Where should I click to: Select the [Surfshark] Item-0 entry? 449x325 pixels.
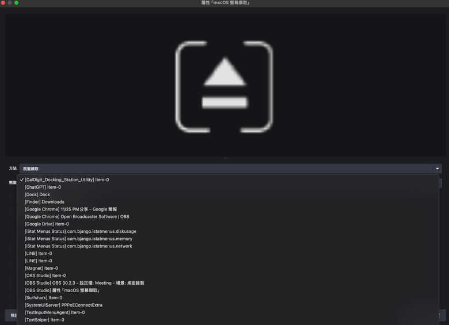point(227,298)
